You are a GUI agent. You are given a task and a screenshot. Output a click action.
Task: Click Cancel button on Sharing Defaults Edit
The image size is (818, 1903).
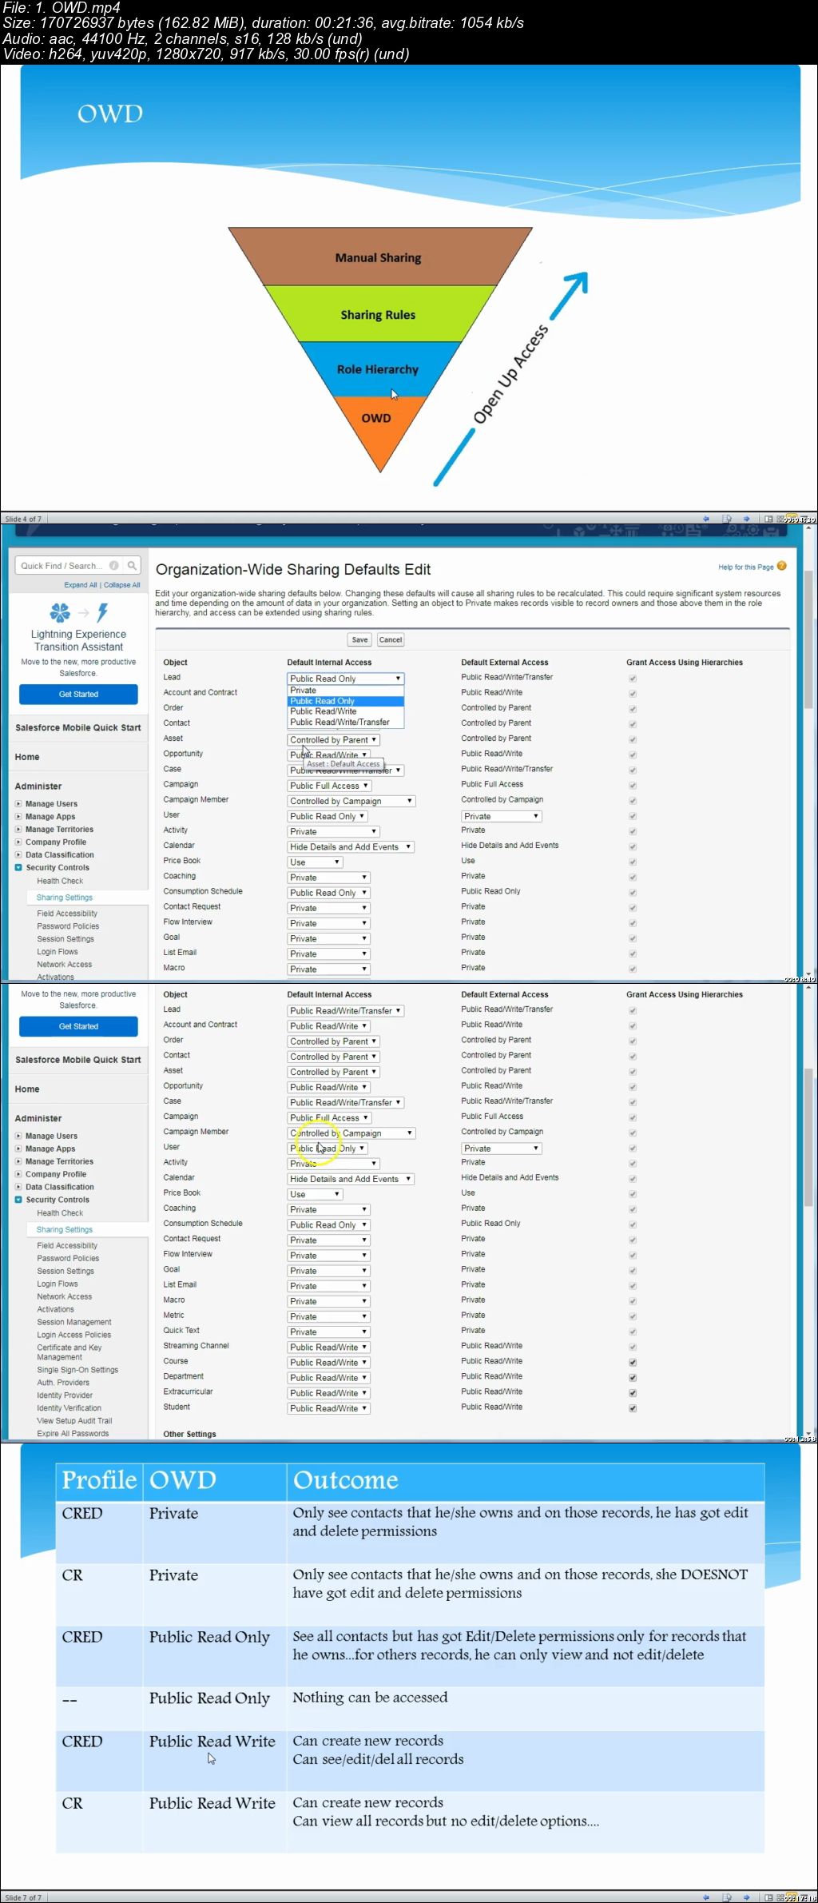[x=391, y=639]
